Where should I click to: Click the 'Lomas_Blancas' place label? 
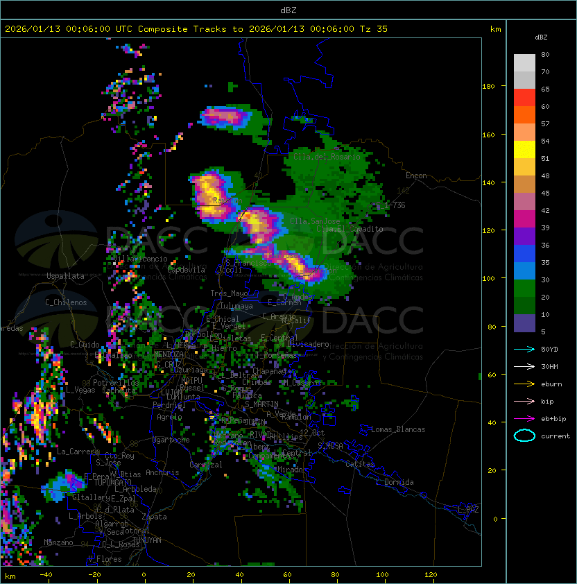tap(398, 429)
